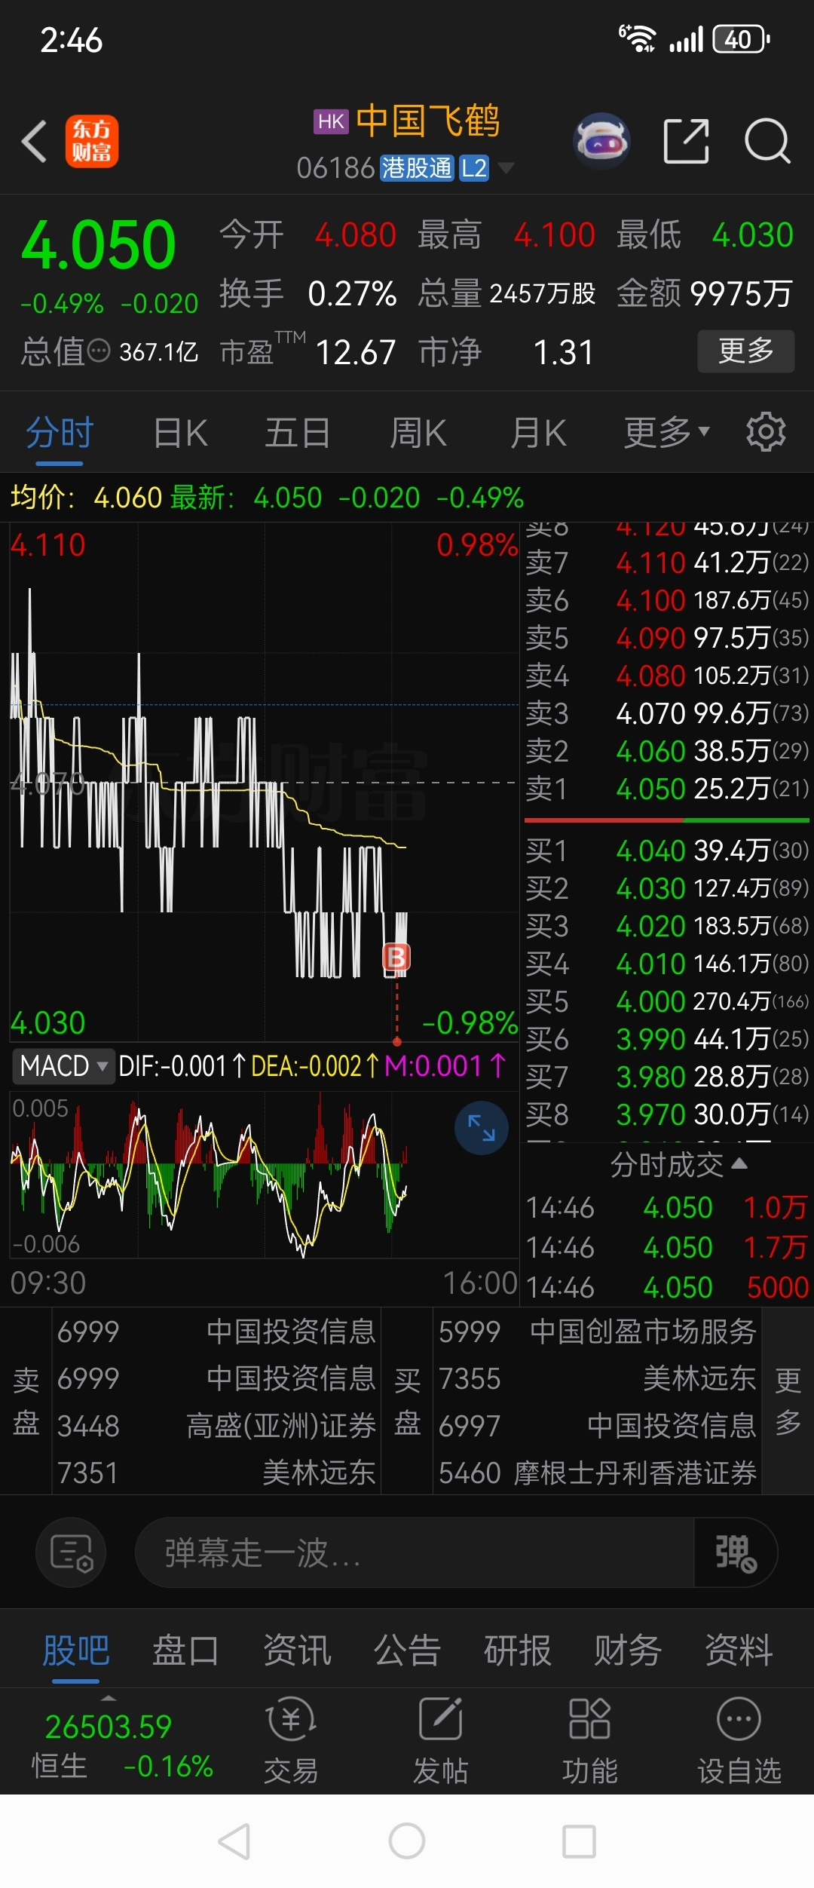Tap the intraday price chart
This screenshot has height=1888, width=814.
[264, 782]
